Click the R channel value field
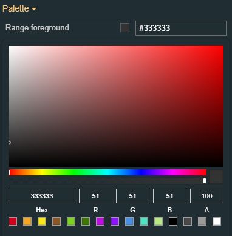The image size is (232, 236). click(x=95, y=196)
